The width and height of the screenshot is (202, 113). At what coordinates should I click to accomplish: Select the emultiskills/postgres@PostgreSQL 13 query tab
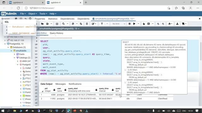point(113,19)
